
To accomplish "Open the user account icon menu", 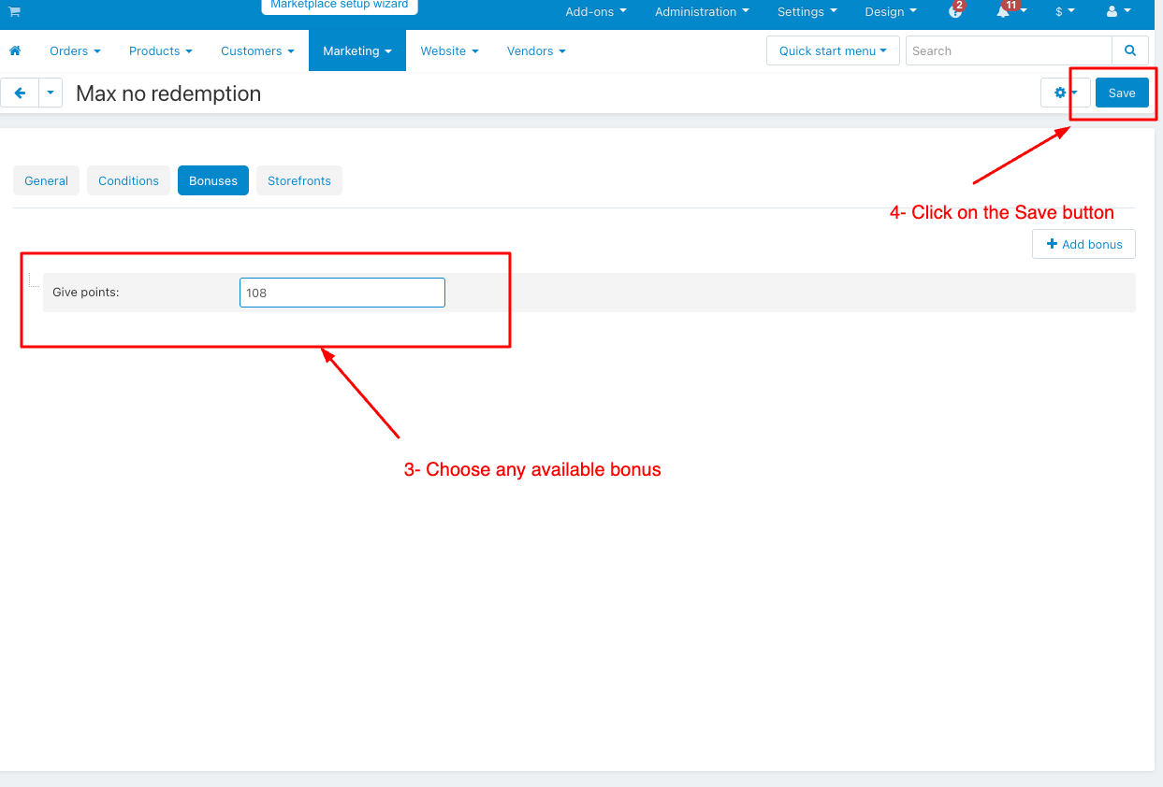I will pyautogui.click(x=1118, y=12).
